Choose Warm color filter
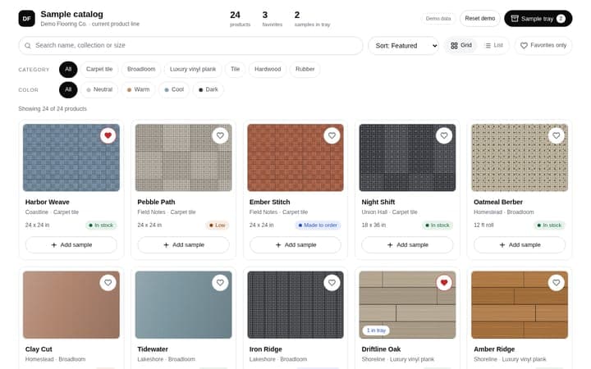The image size is (591, 369). tap(138, 89)
